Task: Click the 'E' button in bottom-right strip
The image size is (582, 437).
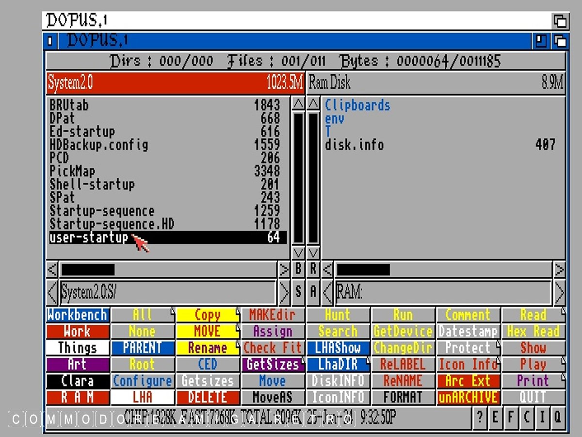Action: pos(495,418)
